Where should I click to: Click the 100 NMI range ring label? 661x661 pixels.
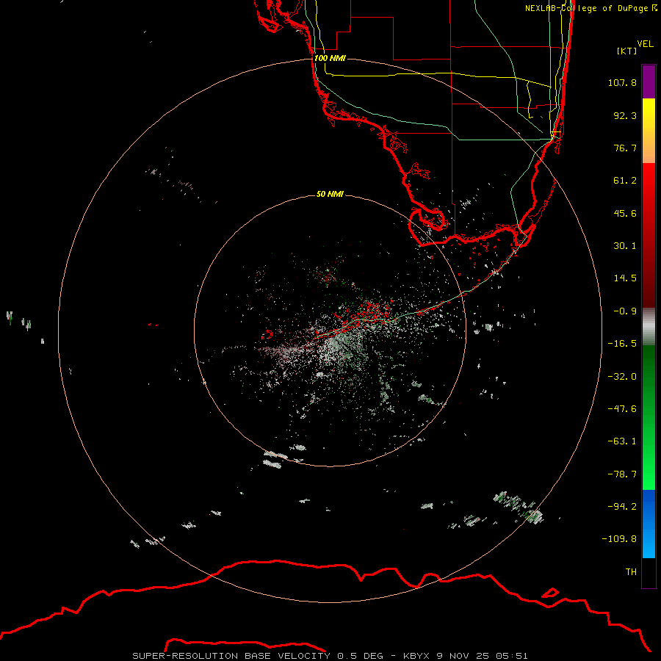[x=330, y=58]
